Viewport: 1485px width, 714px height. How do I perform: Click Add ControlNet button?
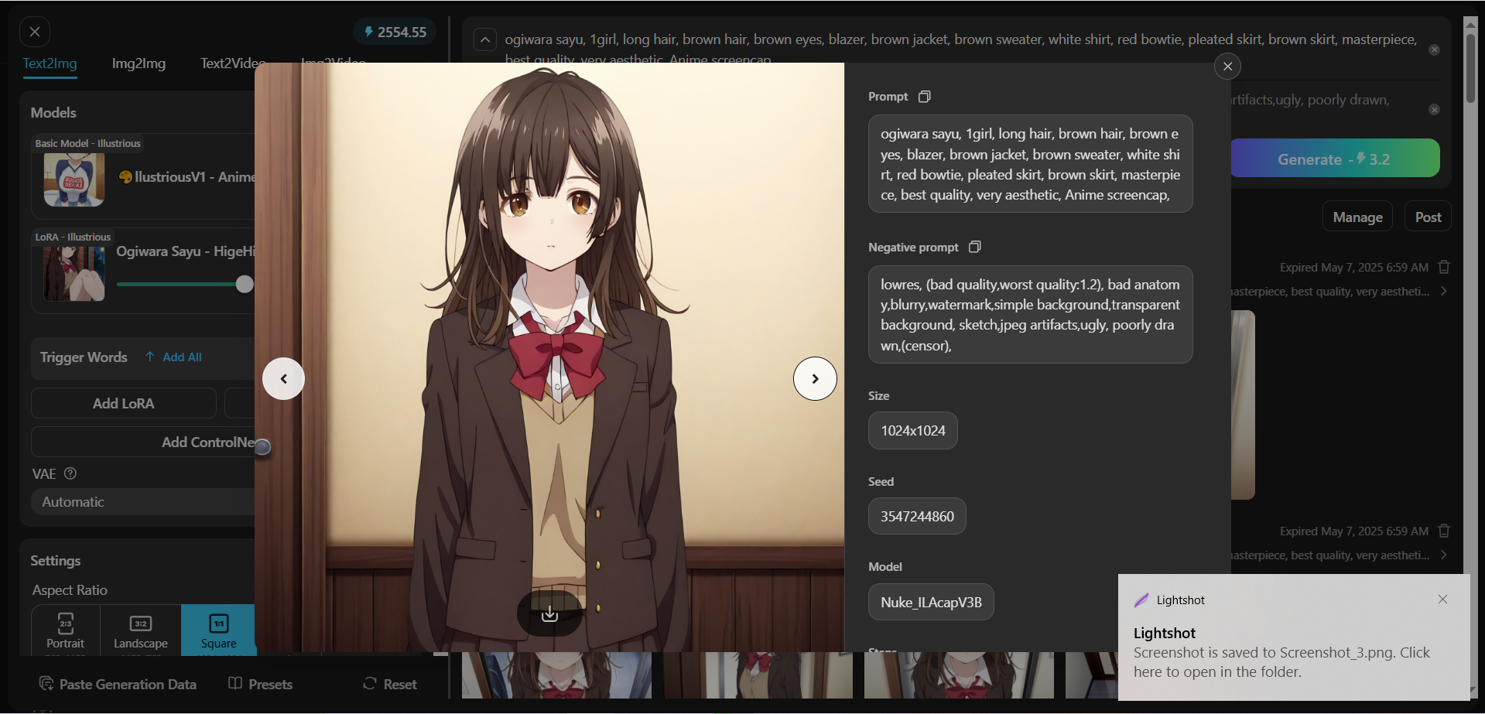tap(143, 442)
